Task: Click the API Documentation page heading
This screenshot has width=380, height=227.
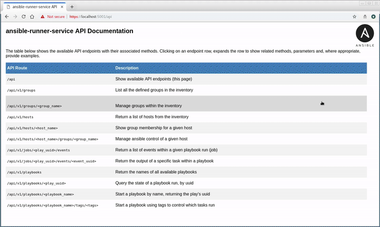Action: click(69, 31)
